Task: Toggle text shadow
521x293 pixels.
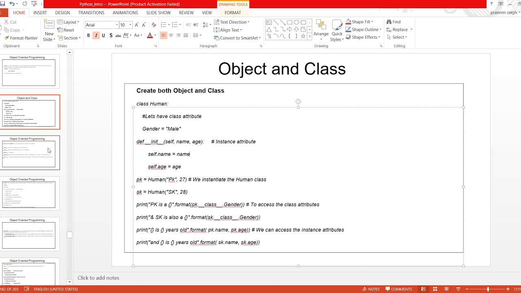Action: point(111,35)
